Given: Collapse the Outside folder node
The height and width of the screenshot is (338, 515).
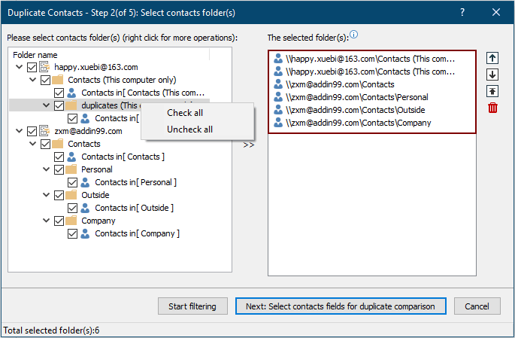Looking at the screenshot, I should (46, 195).
